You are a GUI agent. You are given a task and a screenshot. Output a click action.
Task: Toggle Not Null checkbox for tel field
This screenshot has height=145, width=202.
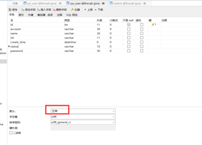point(129,38)
